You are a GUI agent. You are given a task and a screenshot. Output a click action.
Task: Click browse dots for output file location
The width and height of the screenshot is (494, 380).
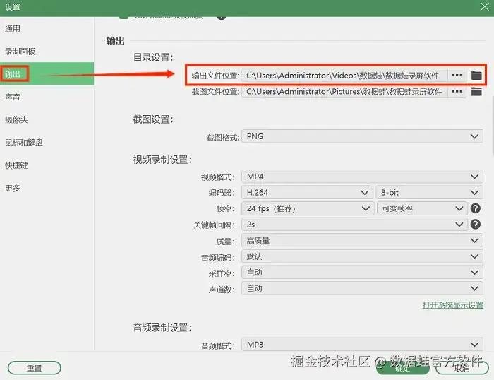tap(457, 76)
